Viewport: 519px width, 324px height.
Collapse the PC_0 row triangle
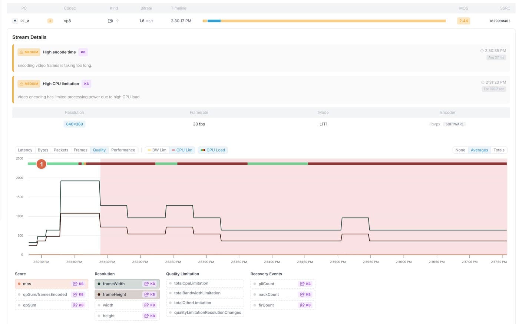tap(15, 21)
